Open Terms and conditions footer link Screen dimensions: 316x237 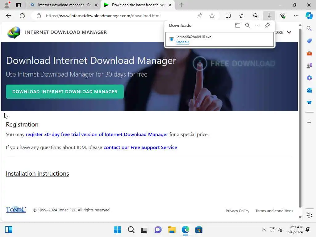[274, 211]
